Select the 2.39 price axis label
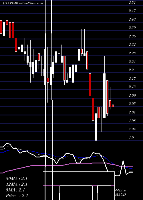 (x=132, y=28)
